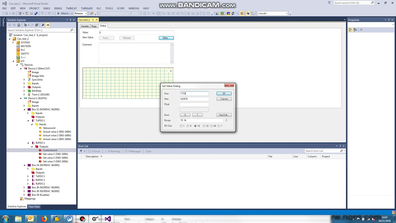Screen dimensions: 396x223
Task: Collapse the RxPDO 1 node under Box 32
Action: (x=28, y=143)
